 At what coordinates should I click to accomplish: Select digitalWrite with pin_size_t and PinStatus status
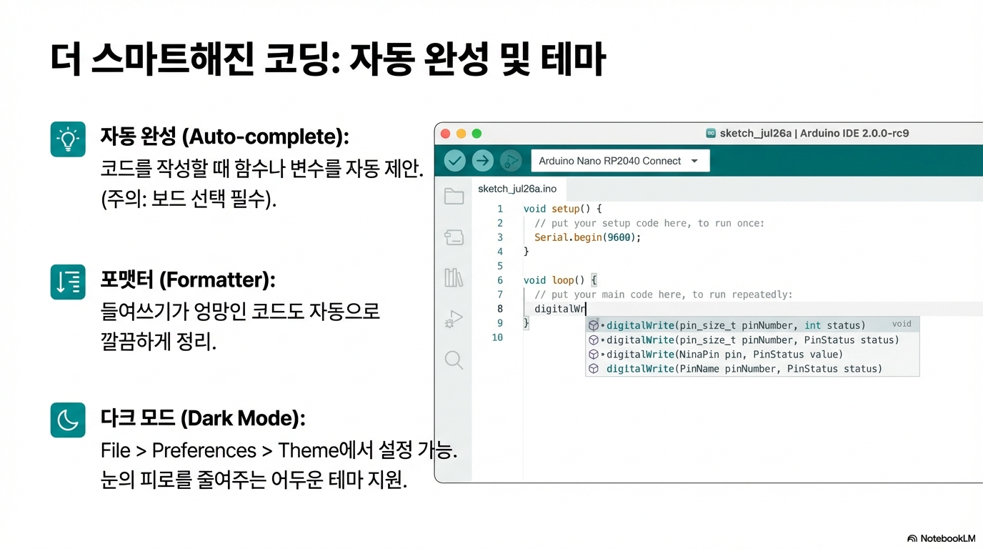click(x=752, y=340)
